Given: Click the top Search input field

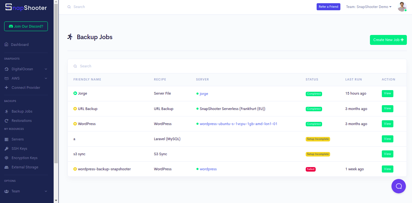Looking at the screenshot, I should pyautogui.click(x=189, y=7).
